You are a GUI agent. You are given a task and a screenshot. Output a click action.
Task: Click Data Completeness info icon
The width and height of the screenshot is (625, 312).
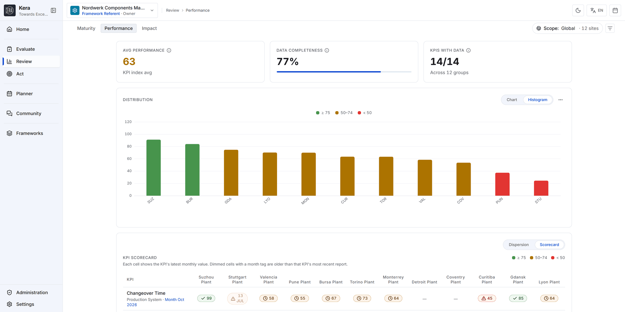[x=327, y=50]
